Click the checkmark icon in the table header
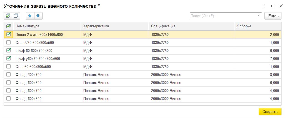This screenshot has height=119, width=287. click(x=8, y=26)
